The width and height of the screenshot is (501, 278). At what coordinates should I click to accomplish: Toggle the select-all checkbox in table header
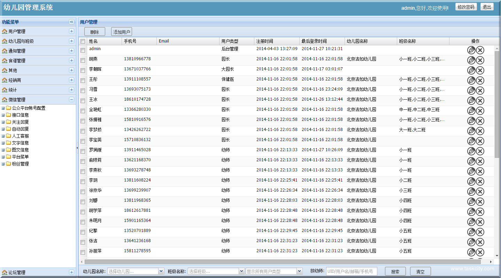click(x=83, y=41)
